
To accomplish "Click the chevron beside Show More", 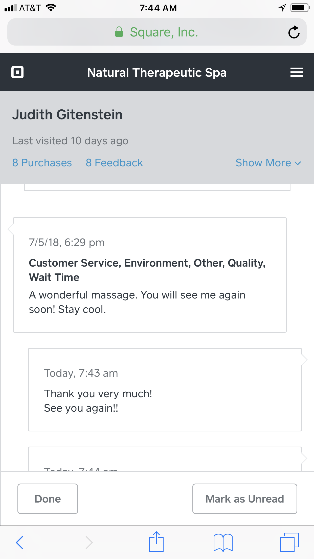I will pos(298,163).
